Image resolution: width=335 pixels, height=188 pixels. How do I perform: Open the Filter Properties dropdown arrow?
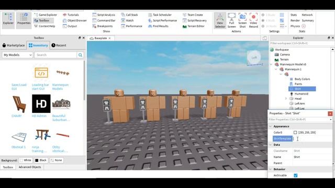pyautogui.click(x=330, y=120)
